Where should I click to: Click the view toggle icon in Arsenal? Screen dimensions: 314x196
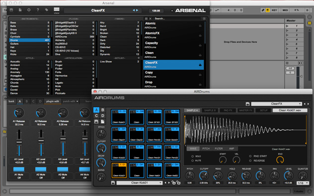tap(57, 9)
